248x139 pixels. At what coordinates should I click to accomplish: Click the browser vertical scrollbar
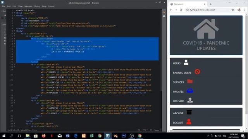pyautogui.click(x=246, y=64)
